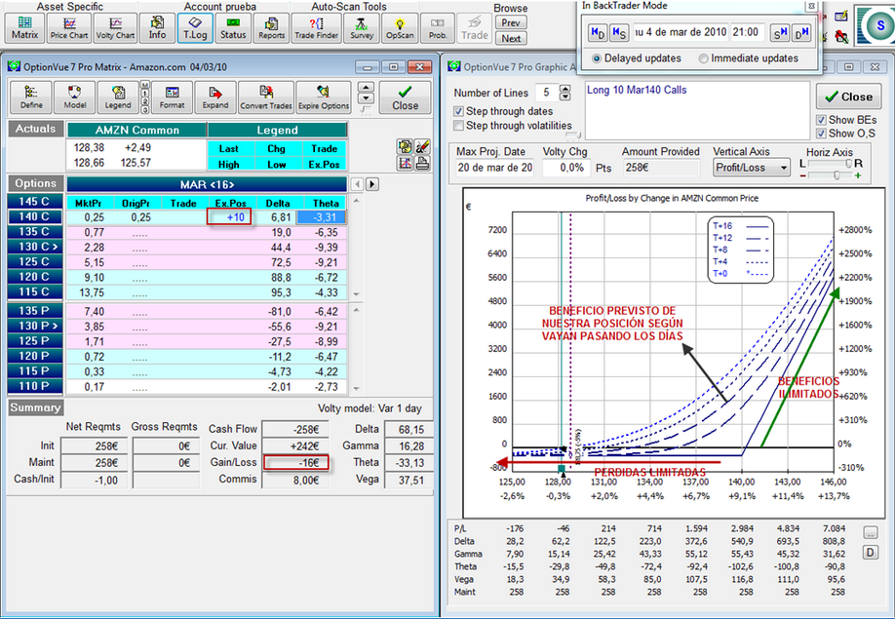This screenshot has width=895, height=619.
Task: Click the calls options list scroll-down arrow
Action: click(x=357, y=294)
